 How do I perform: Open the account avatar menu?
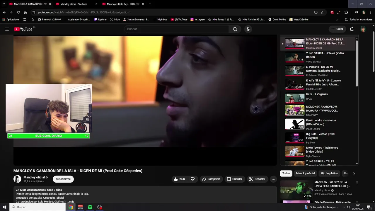click(363, 29)
